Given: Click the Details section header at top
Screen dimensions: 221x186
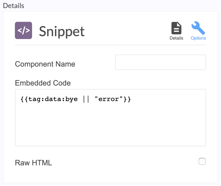Looking at the screenshot, I should (13, 6).
